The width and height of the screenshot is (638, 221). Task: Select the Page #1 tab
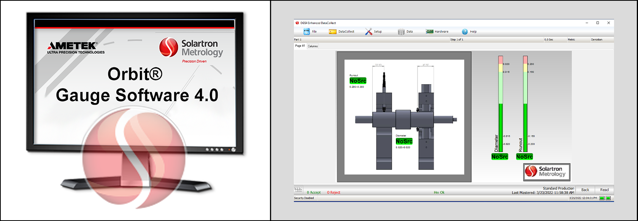click(x=300, y=46)
